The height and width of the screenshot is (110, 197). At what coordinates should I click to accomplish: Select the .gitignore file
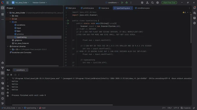[x=17, y=40]
